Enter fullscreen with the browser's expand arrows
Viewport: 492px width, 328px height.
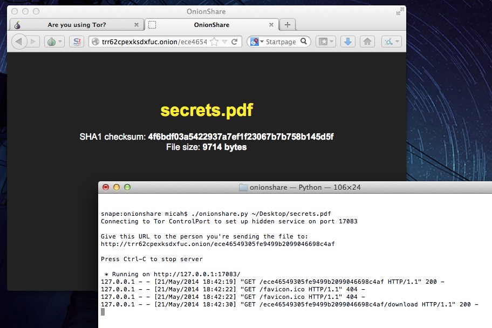tap(400, 12)
